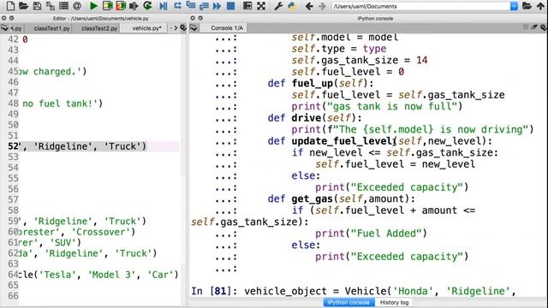Close the IPython console pane
The image size is (548, 308).
pos(193,18)
